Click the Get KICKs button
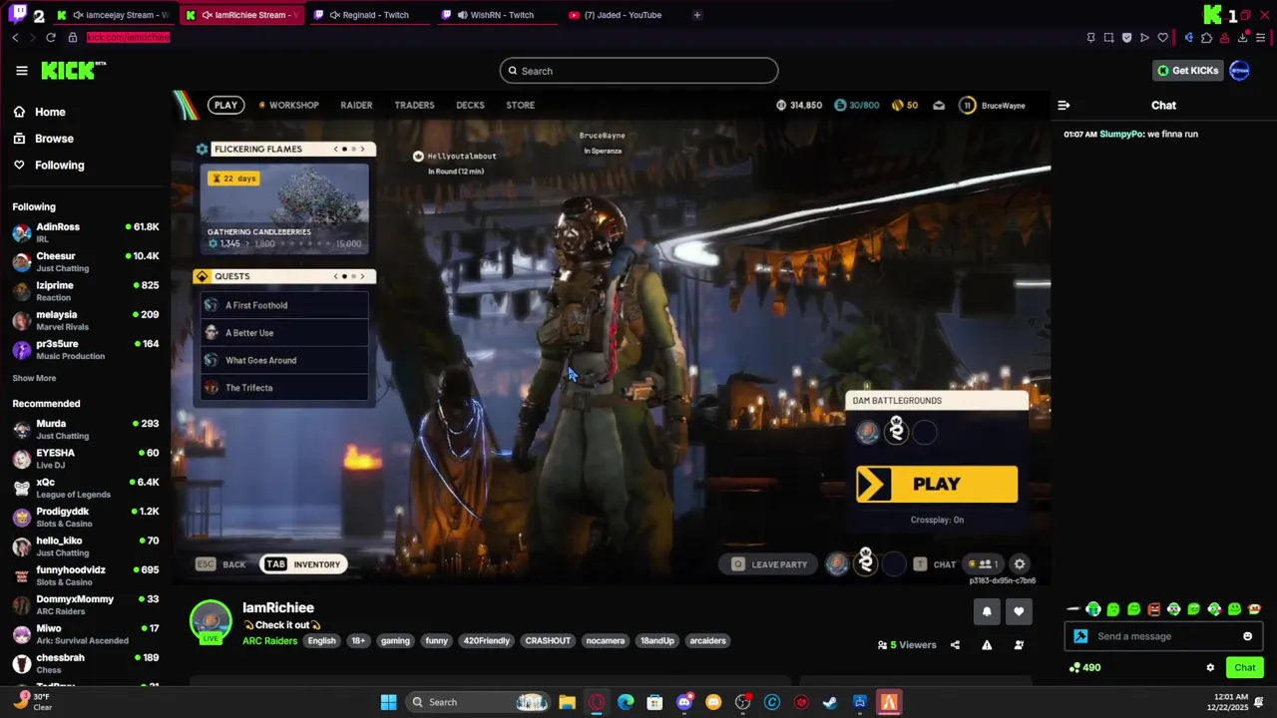1277x718 pixels. [x=1187, y=71]
